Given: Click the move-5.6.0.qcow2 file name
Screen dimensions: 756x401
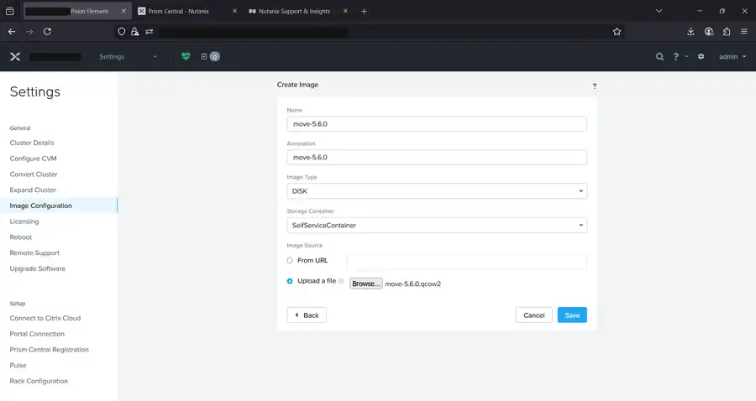Looking at the screenshot, I should pyautogui.click(x=412, y=284).
